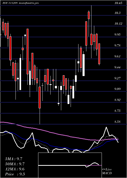Image resolution: width=127 pixels, height=178 pixels.
Task: Click the 5MA : 9.7 reading
Action: click(x=14, y=159)
